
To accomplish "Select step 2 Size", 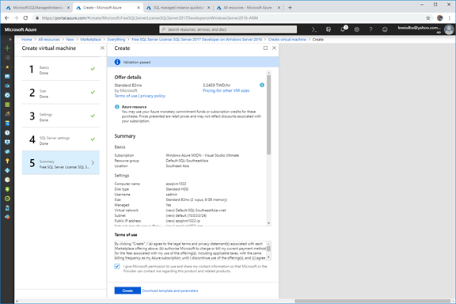I will pos(61,93).
